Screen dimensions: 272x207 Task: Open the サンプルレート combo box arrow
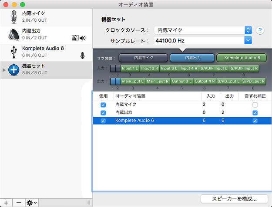(x=248, y=40)
